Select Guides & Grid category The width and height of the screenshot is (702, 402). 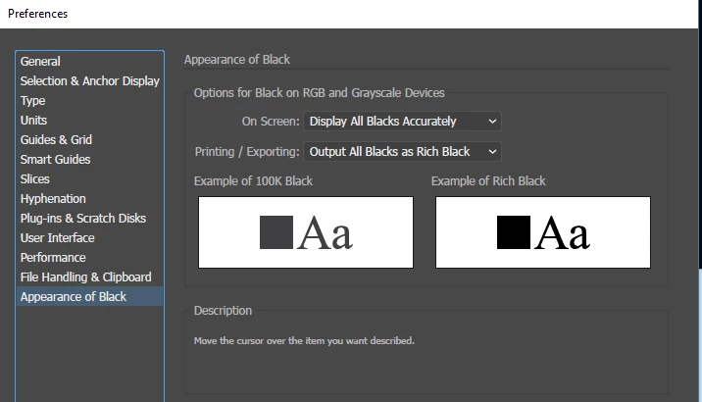point(56,140)
